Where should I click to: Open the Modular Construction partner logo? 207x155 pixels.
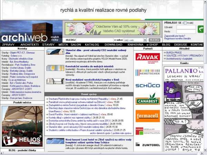click(148, 131)
